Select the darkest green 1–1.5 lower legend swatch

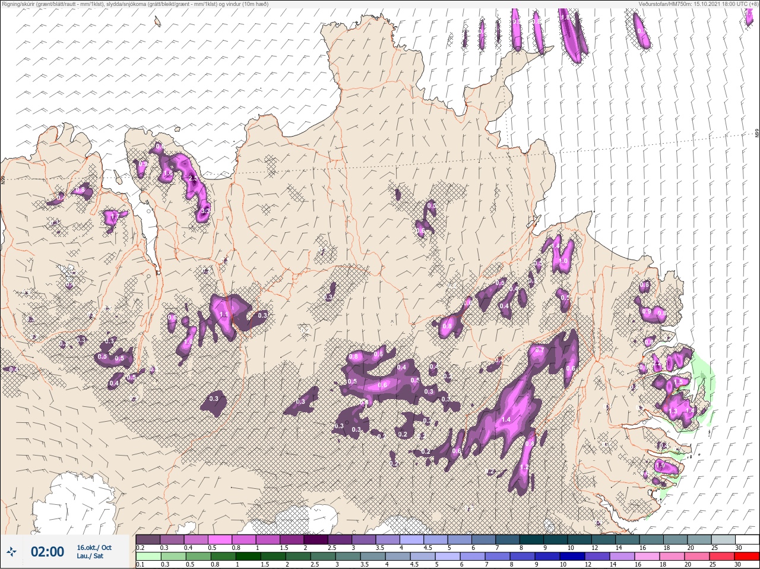coord(248,557)
